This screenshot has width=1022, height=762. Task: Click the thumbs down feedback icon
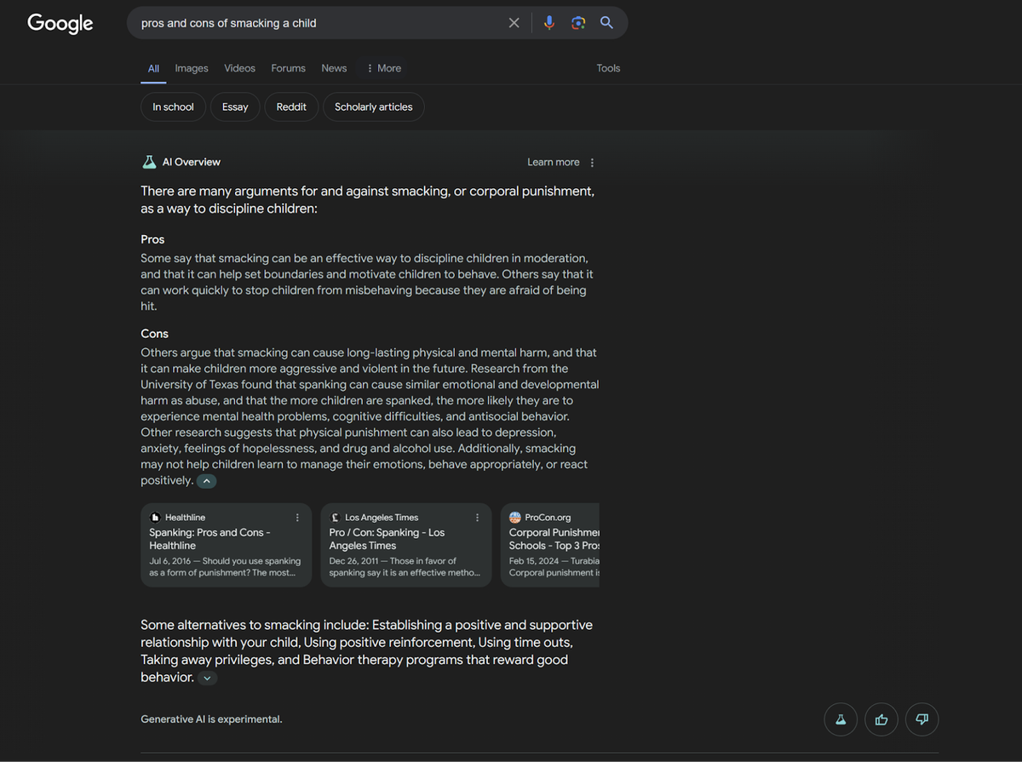tap(922, 719)
